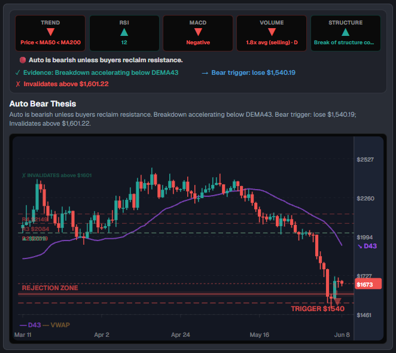Click 'Bear trigger: lose $1,540.19' line
The width and height of the screenshot is (396, 353).
coord(253,73)
